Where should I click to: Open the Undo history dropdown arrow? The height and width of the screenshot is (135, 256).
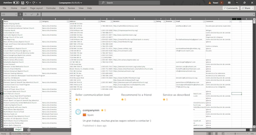(30, 3)
